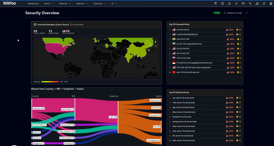Viewport: 274px width, 146px height.
Task: Expand the Observer dropdown menu
Action: tap(65, 4)
